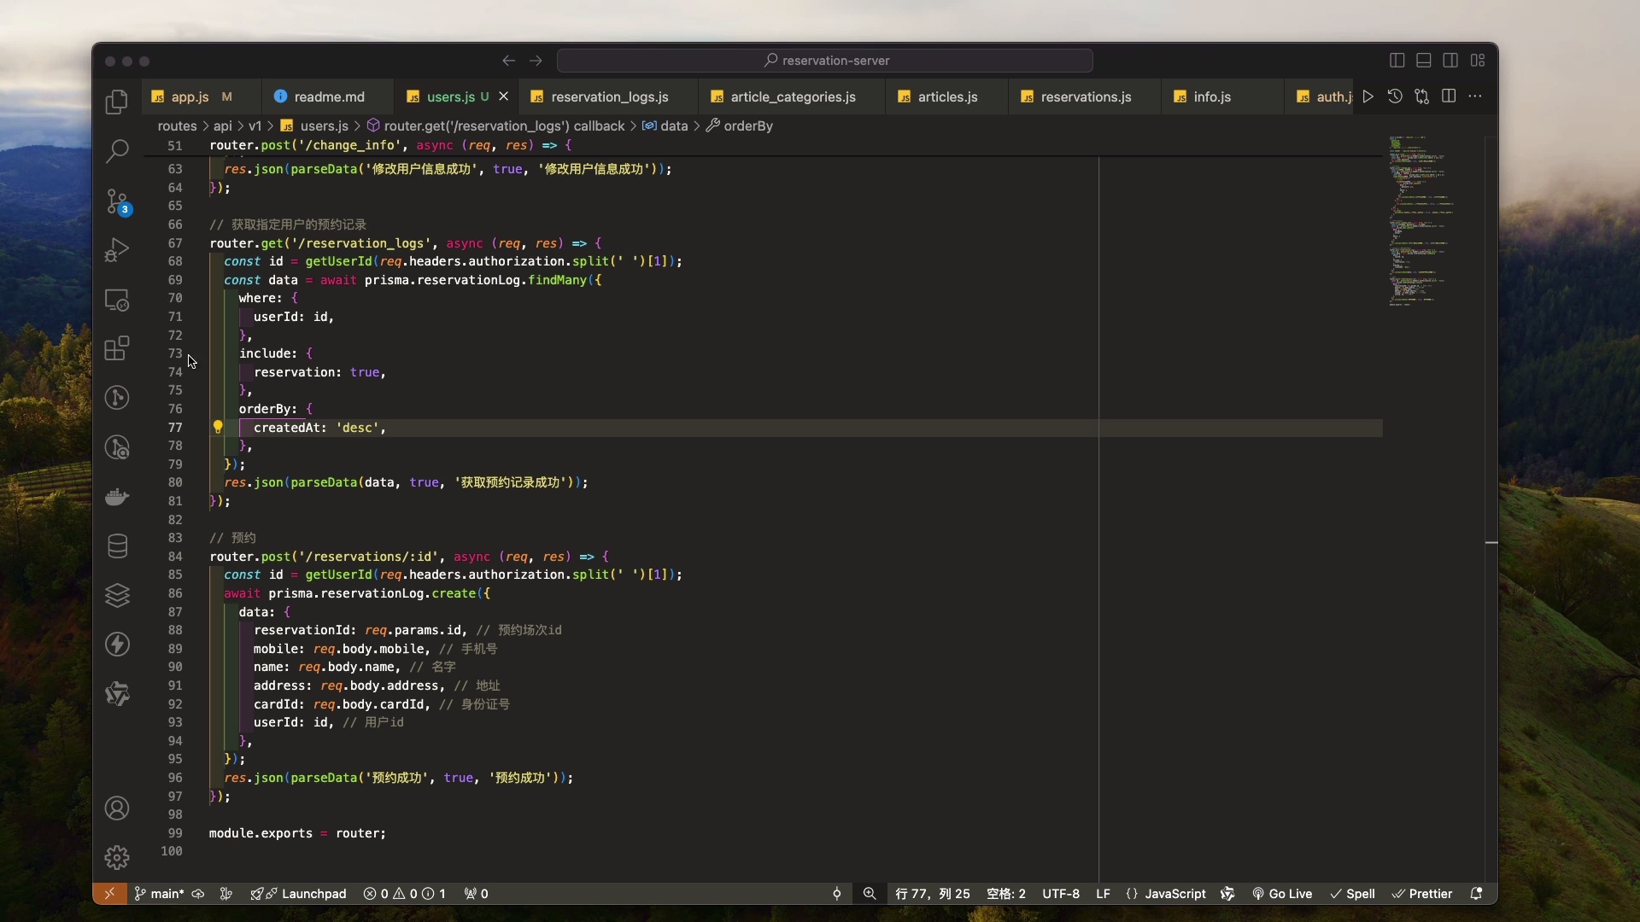Open Source Control view with 3 pending changes

(x=117, y=202)
